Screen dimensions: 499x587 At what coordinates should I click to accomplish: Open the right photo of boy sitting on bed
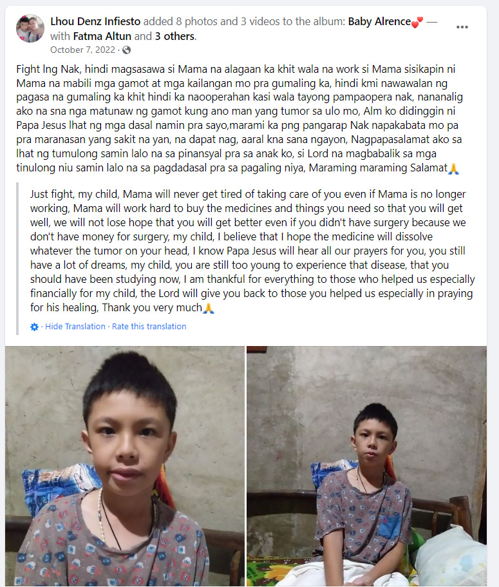coord(366,466)
